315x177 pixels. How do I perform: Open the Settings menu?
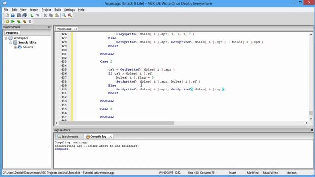[x=69, y=10]
